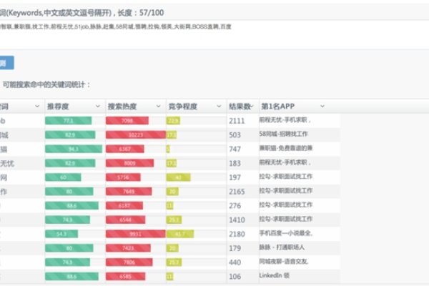Click the blue button below the keywords field
Screen dimensions: 429x286
click(x=7, y=63)
